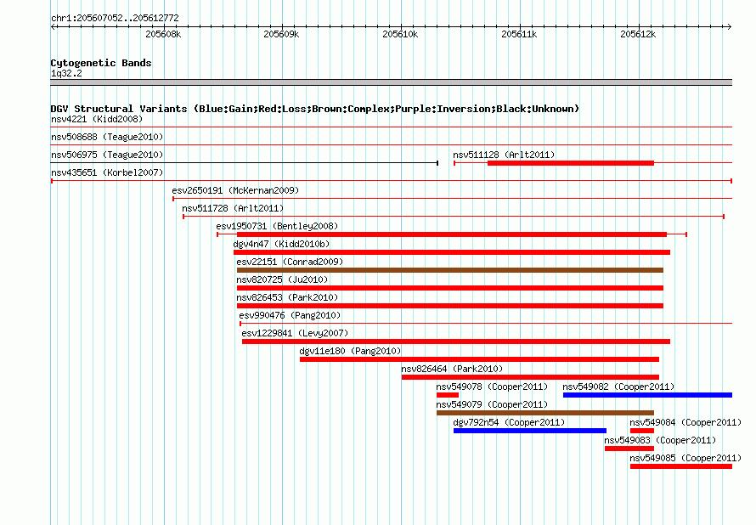Click the 205610k ruler position marker
This screenshot has height=525, width=756.
pyautogui.click(x=400, y=34)
